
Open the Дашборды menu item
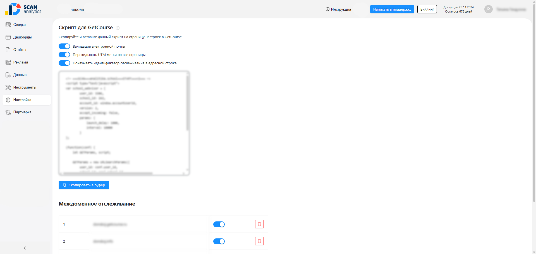(27, 37)
